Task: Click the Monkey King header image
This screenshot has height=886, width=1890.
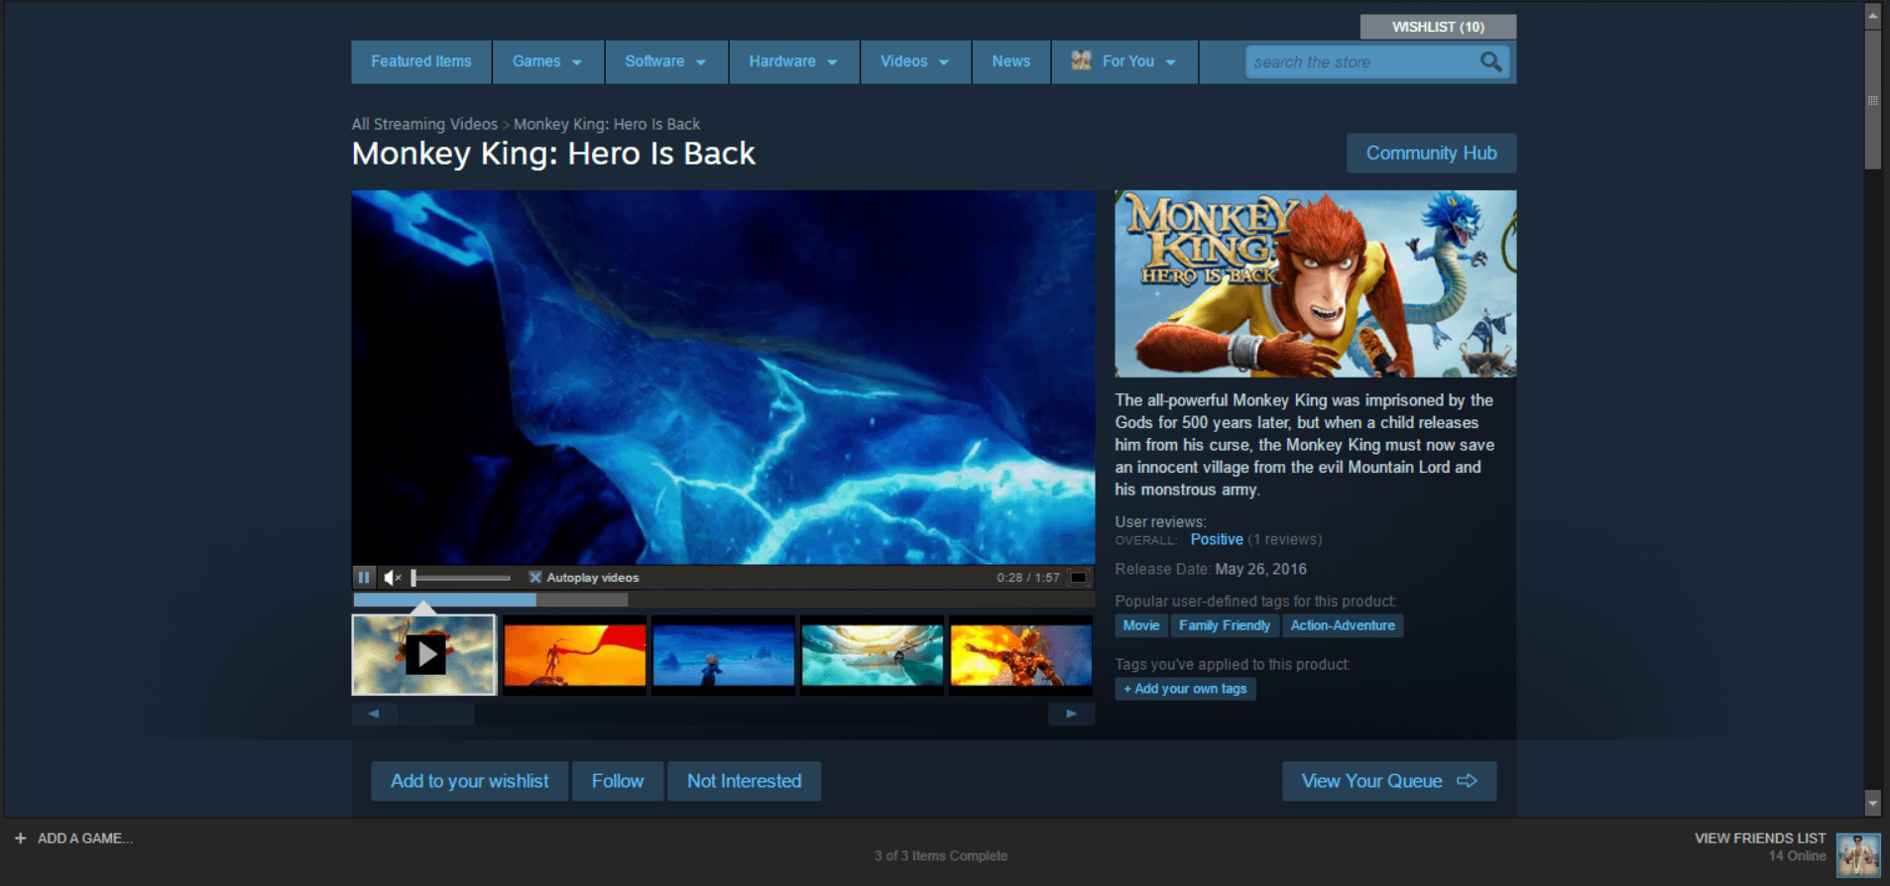Action: tap(1316, 283)
